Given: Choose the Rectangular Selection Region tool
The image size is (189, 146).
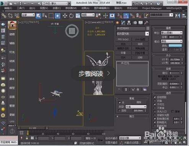Looking at the screenshot, I should point(51,16).
